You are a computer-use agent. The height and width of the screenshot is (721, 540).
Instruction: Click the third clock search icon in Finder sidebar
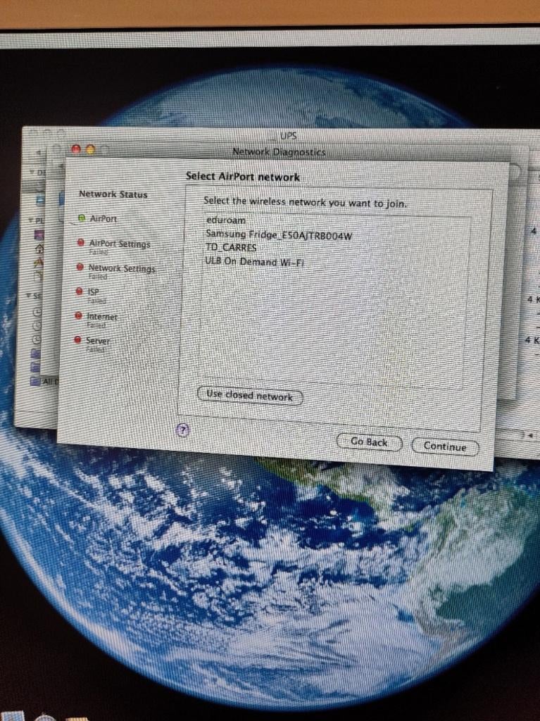click(37, 339)
